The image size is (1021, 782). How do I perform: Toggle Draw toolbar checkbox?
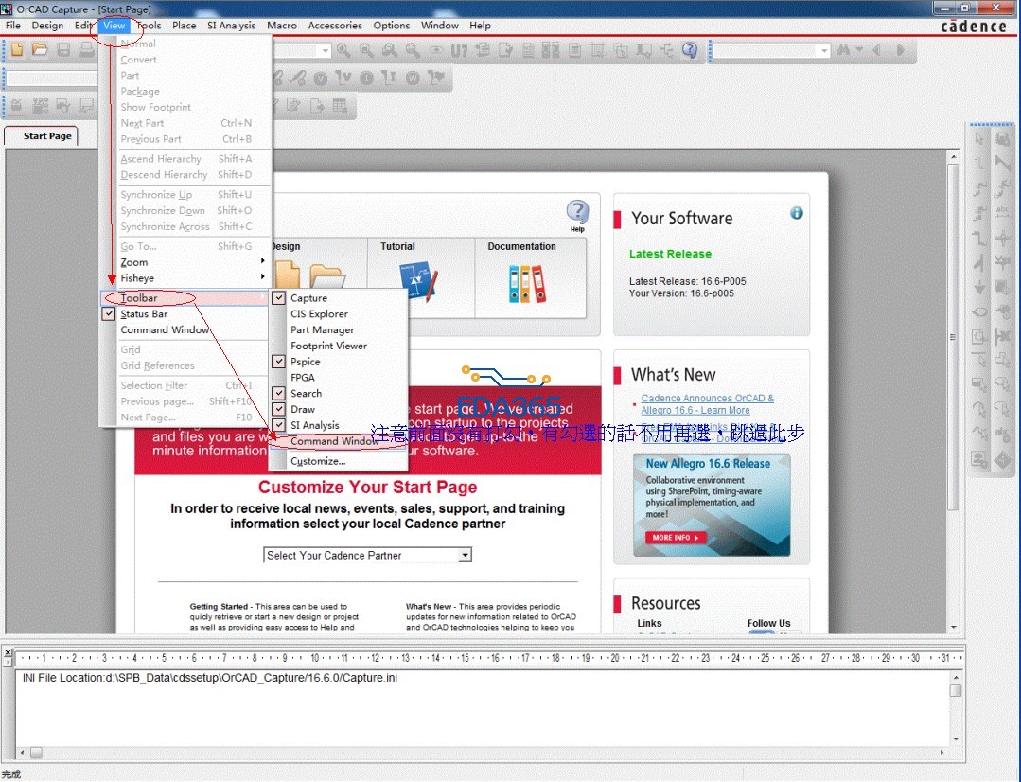(279, 409)
